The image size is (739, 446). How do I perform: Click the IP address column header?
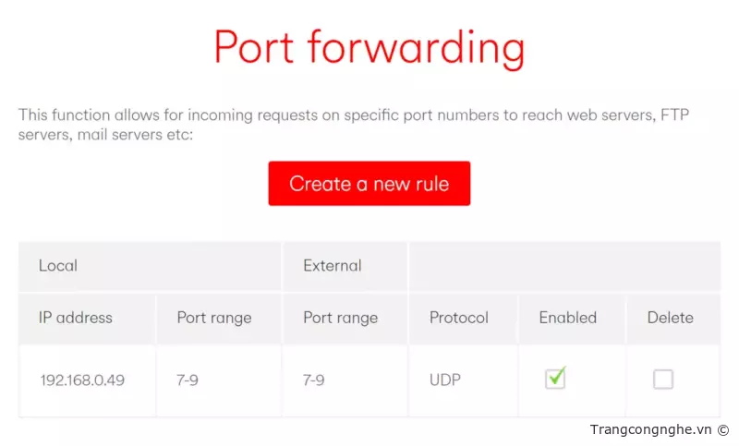(x=75, y=318)
